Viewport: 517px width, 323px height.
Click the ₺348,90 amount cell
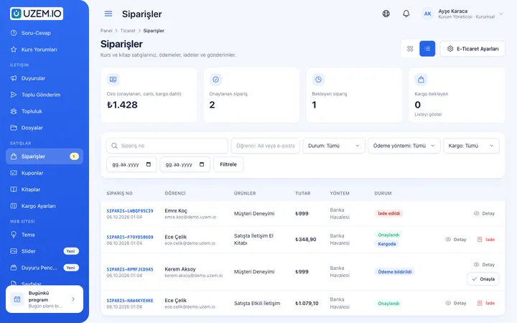pos(306,239)
